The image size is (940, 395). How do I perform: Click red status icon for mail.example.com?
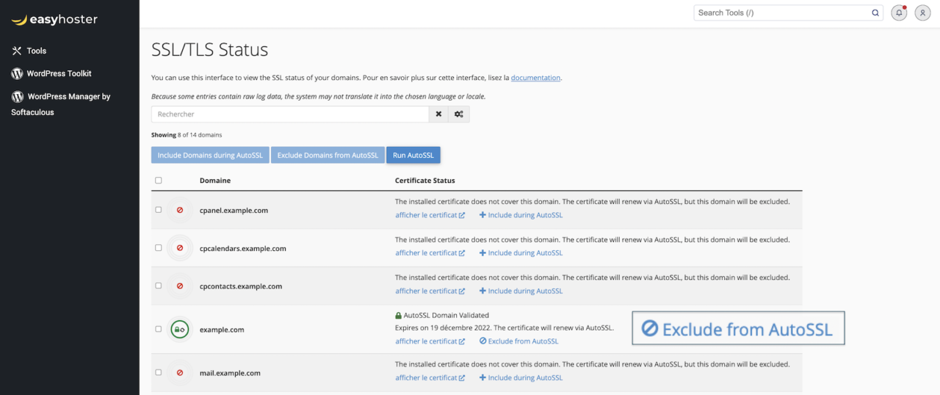tap(180, 373)
